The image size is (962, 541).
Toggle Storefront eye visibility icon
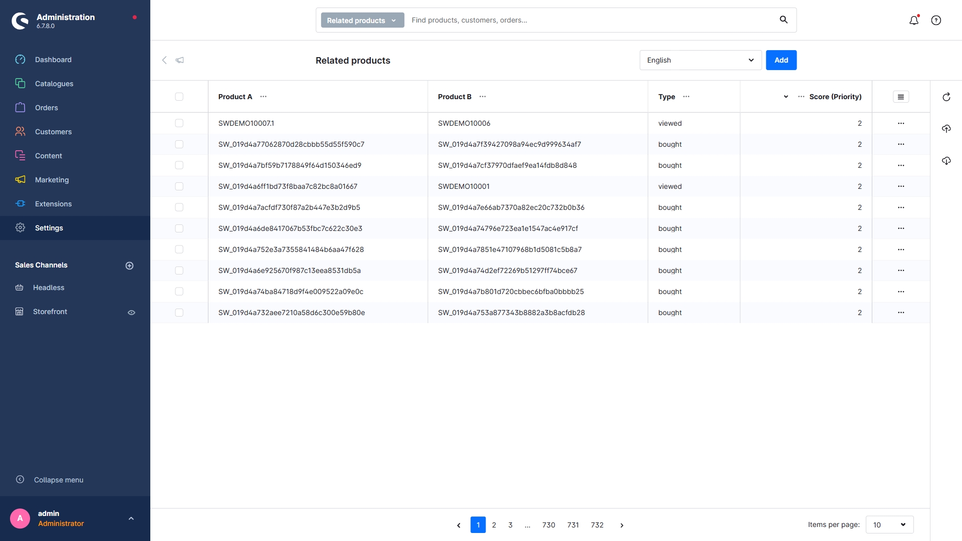131,313
